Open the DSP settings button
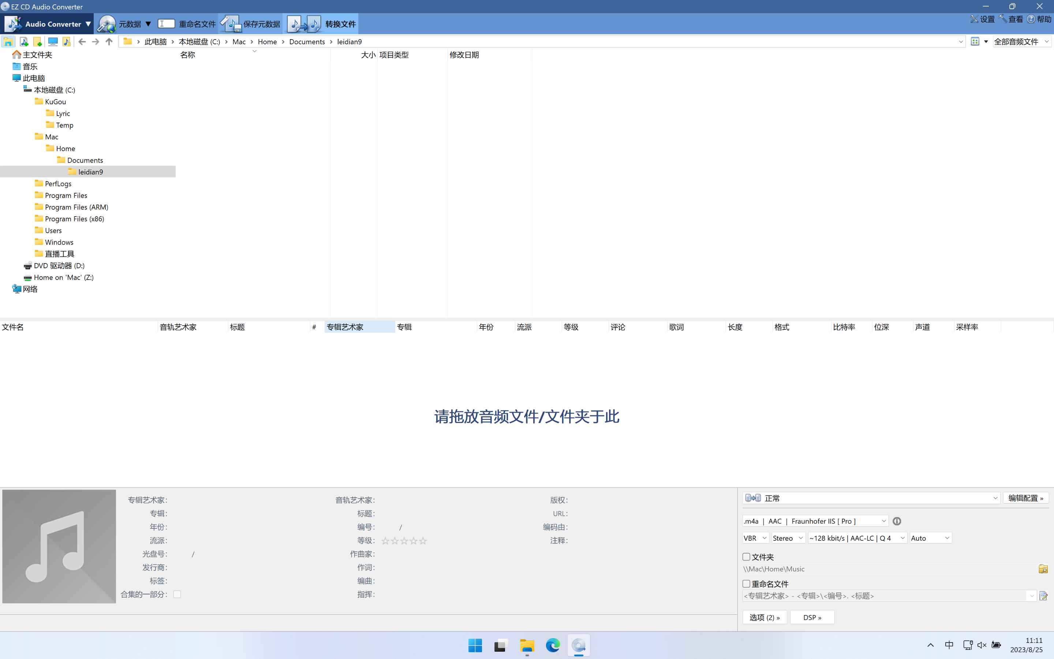Viewport: 1054px width, 659px height. (812, 617)
